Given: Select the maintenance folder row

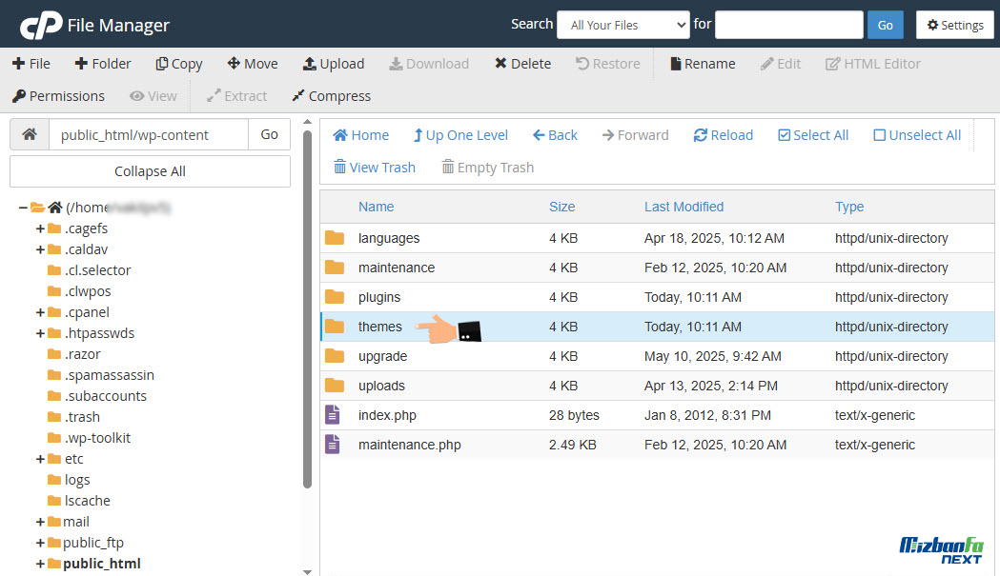Looking at the screenshot, I should [657, 268].
